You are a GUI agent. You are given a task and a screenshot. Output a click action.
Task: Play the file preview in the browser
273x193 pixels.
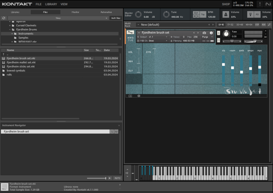point(110,178)
